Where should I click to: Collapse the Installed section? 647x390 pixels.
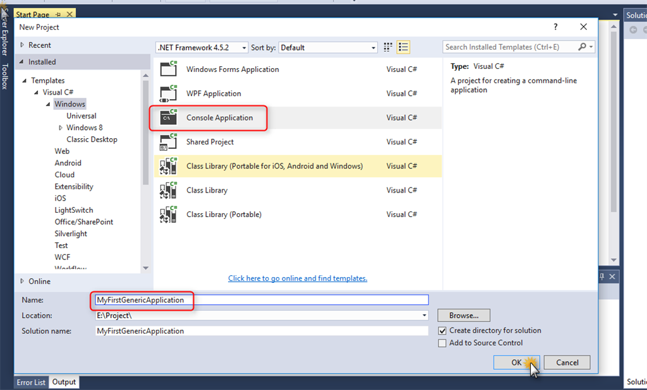(21, 62)
